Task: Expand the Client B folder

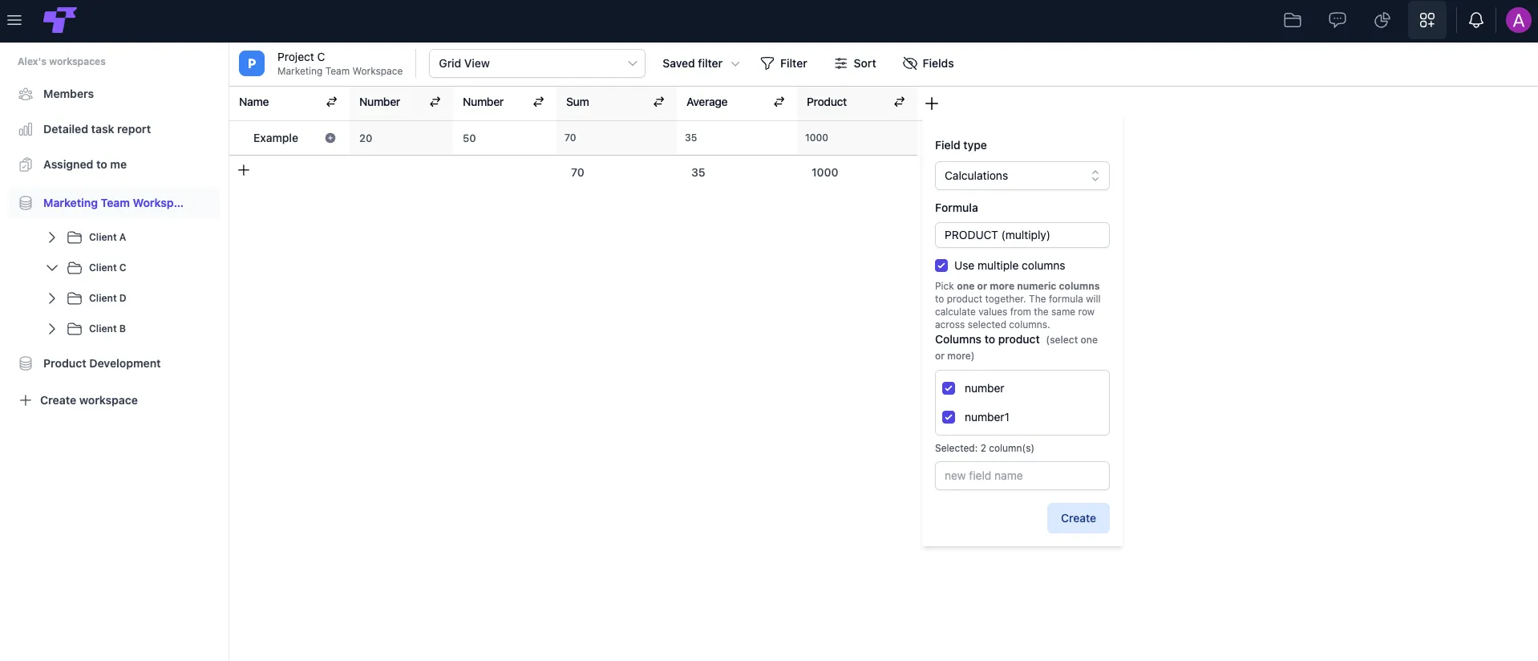Action: pyautogui.click(x=52, y=329)
